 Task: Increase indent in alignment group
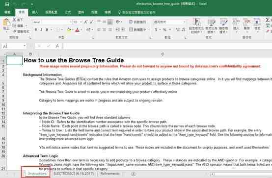123,29
